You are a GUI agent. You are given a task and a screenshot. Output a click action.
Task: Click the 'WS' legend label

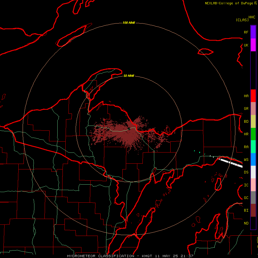click(246, 160)
